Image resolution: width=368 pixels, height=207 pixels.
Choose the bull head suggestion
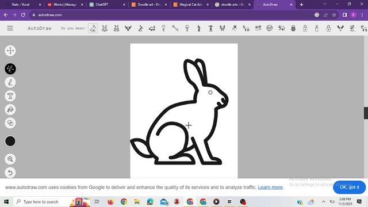pyautogui.click(x=128, y=28)
